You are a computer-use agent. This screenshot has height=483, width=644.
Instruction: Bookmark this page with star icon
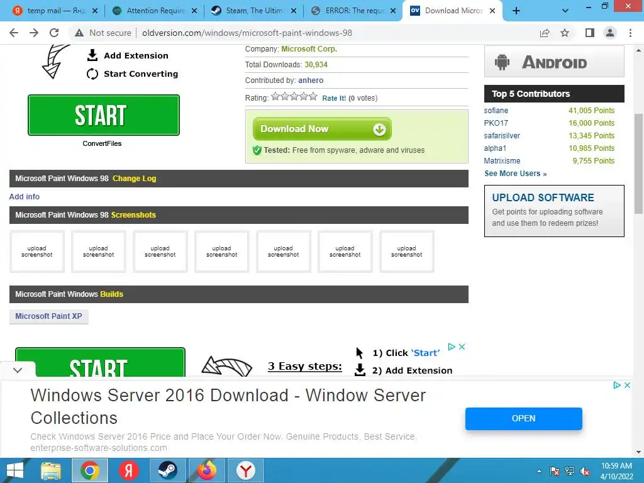[565, 33]
